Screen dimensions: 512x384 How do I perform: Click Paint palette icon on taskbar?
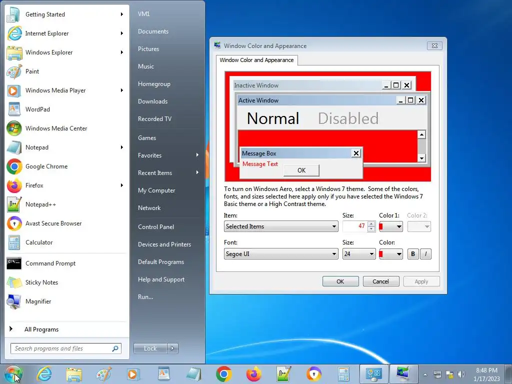[104, 374]
